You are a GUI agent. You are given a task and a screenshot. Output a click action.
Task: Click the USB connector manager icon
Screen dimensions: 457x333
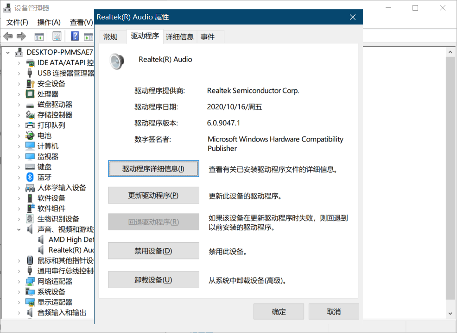30,73
